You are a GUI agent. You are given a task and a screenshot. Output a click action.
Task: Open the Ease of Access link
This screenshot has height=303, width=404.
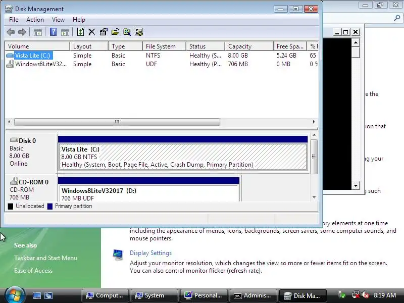coord(33,271)
